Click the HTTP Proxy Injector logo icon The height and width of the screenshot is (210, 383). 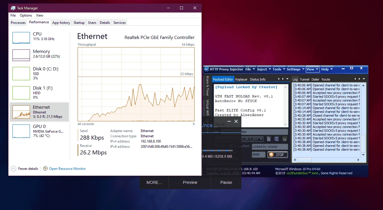coord(206,69)
